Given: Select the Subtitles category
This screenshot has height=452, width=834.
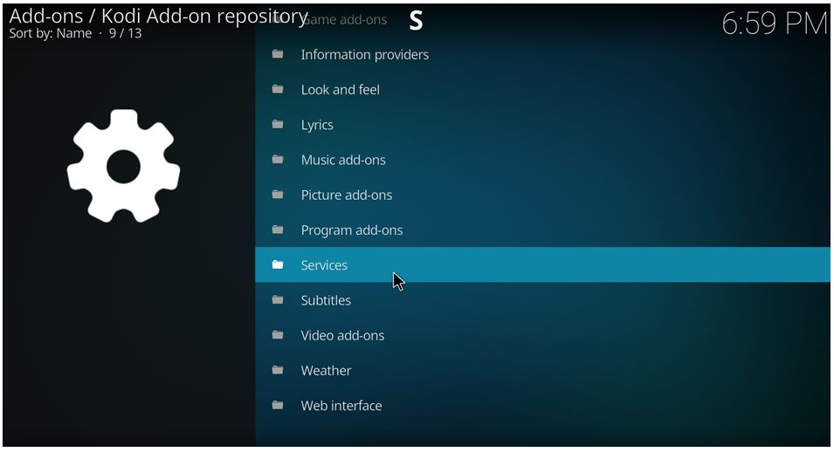Looking at the screenshot, I should pyautogui.click(x=542, y=300).
